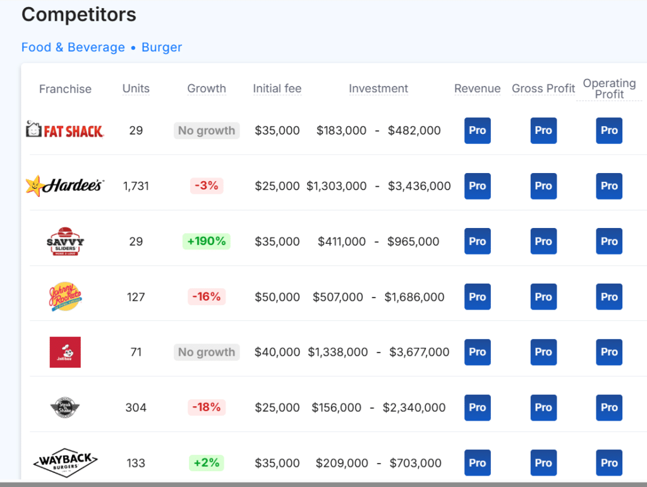Viewport: 647px width, 487px height.
Task: Unlock Hardee's Revenue Pro button
Action: click(478, 186)
